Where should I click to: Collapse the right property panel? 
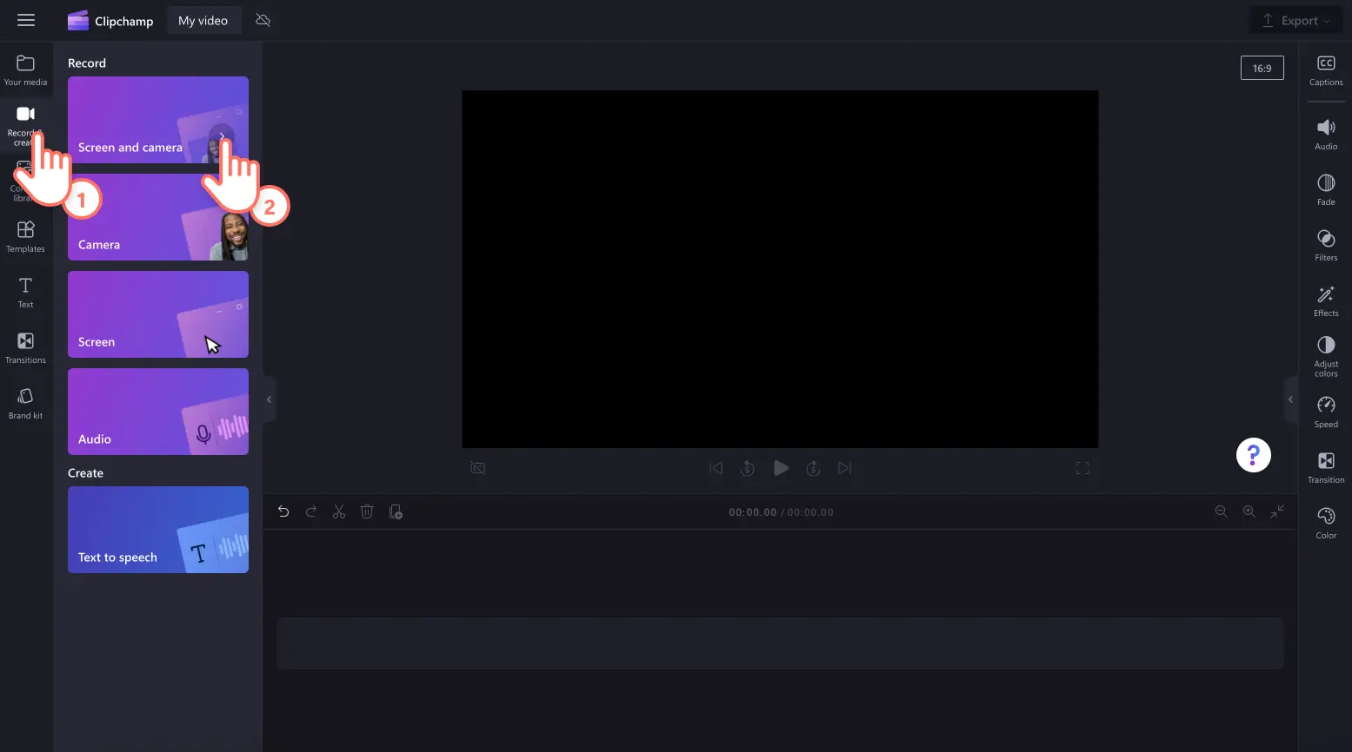tap(1290, 399)
